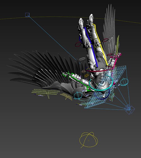Click the white halo ring control
The image size is (141, 158).
[82, 59]
